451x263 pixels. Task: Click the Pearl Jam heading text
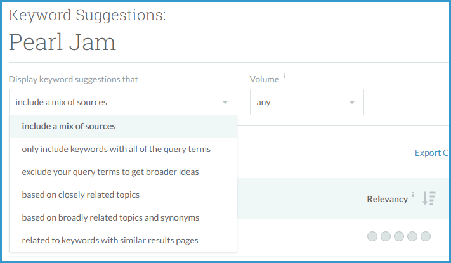[x=62, y=42]
